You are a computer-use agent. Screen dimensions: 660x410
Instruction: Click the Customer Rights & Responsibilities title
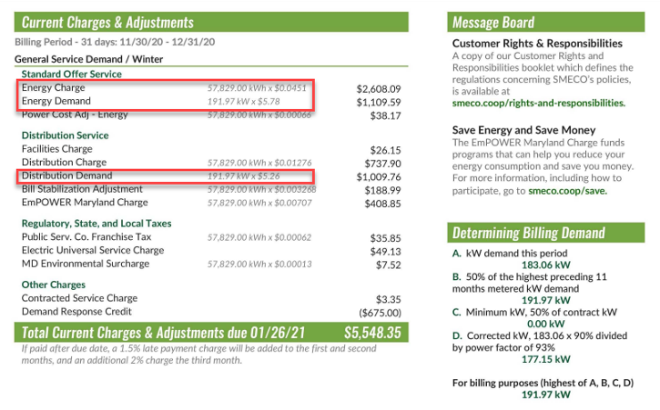[x=537, y=43]
